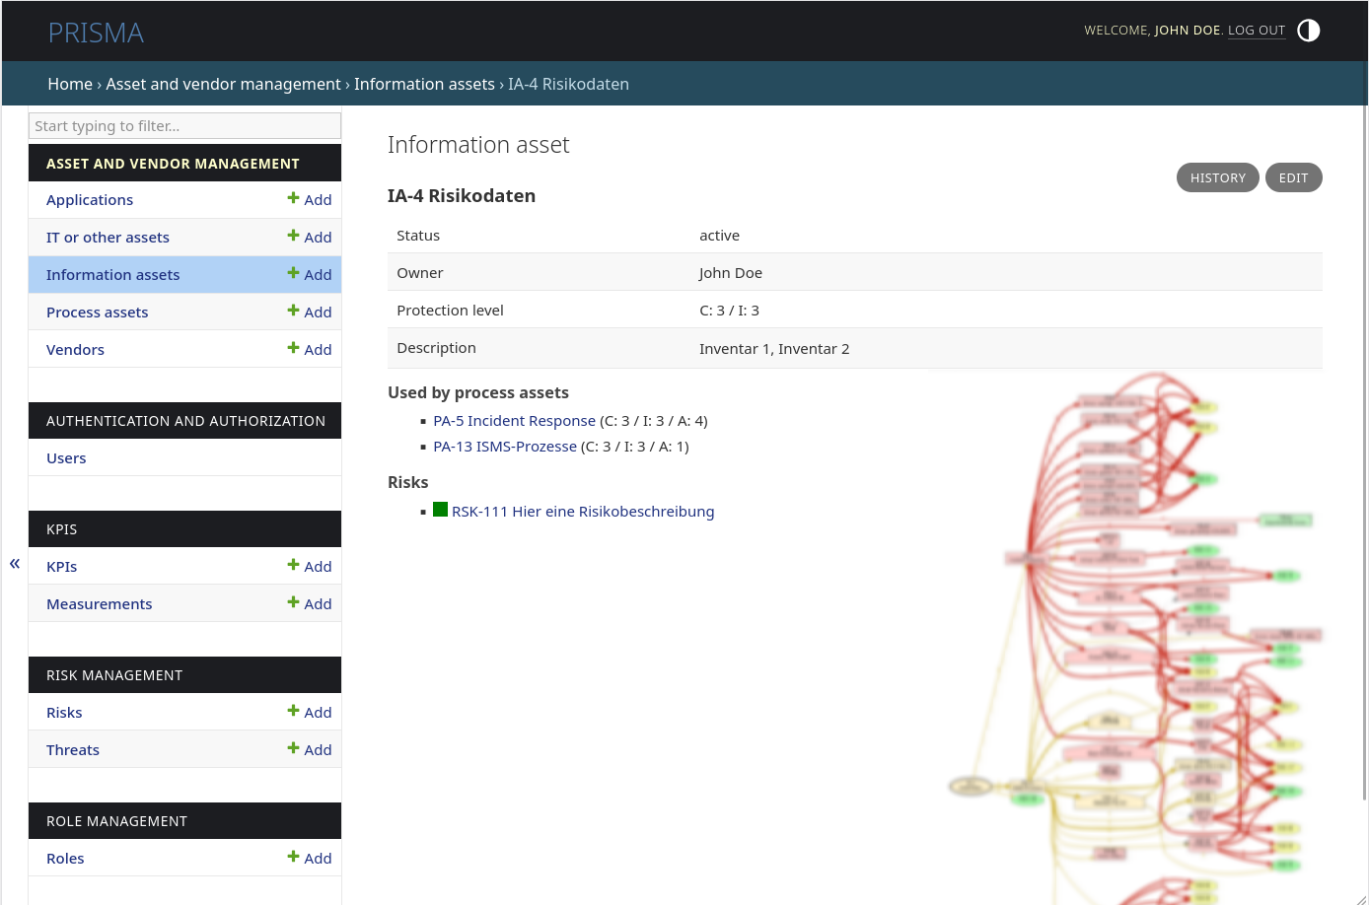Open Threats in the sidebar

73,749
